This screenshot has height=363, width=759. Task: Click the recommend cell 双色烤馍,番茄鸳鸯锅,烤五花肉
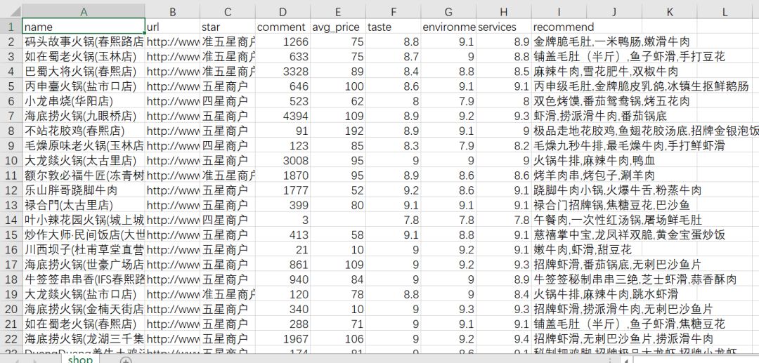click(x=612, y=101)
